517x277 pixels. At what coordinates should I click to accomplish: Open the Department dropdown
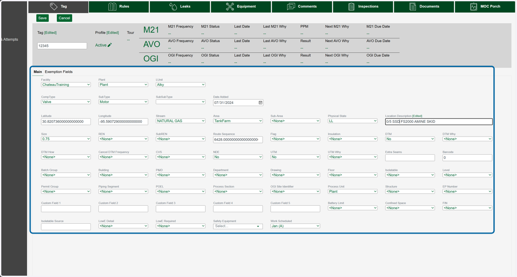pos(238,175)
